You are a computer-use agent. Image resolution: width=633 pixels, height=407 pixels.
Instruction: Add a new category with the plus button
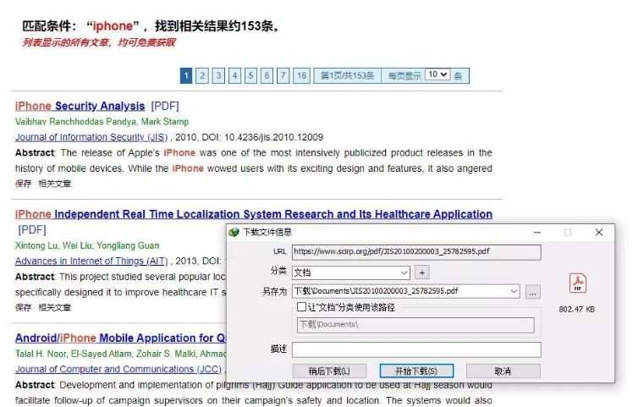(422, 272)
